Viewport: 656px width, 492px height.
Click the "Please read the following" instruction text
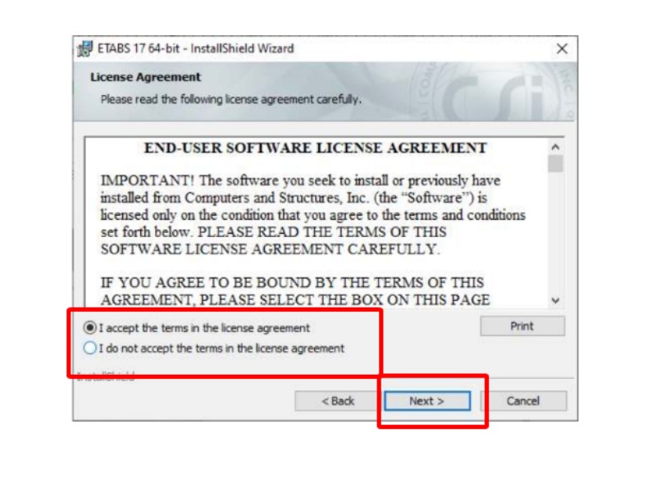231,99
